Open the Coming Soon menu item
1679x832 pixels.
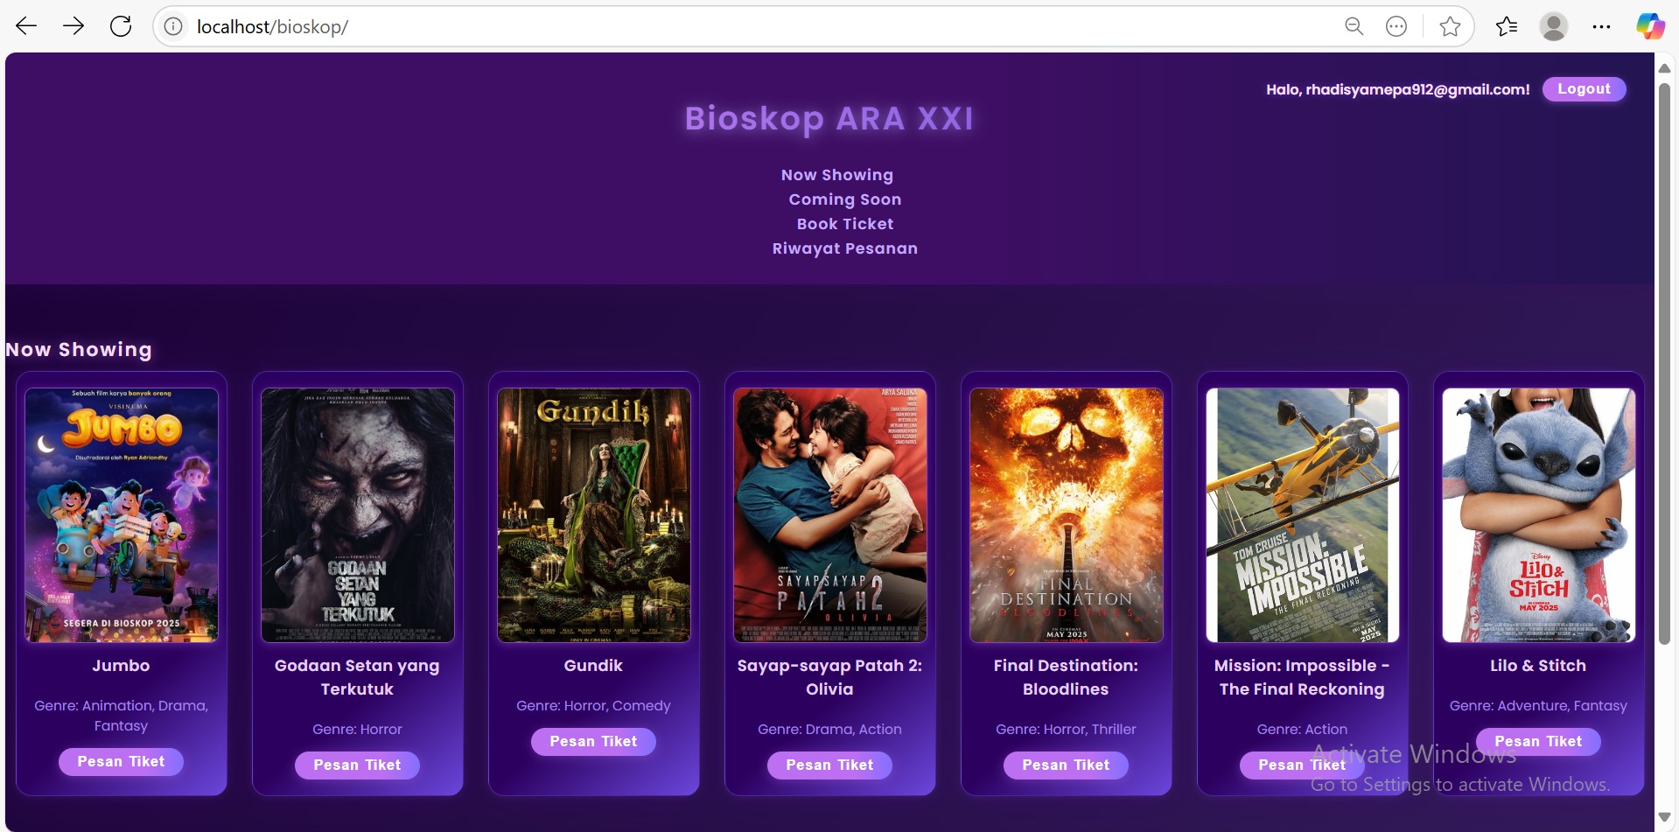point(843,199)
